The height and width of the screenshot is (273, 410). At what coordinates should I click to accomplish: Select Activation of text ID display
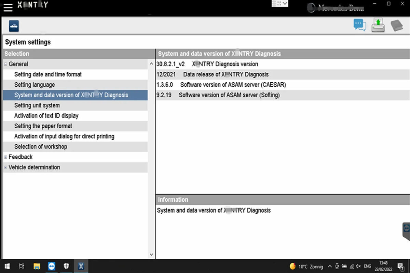point(75,116)
